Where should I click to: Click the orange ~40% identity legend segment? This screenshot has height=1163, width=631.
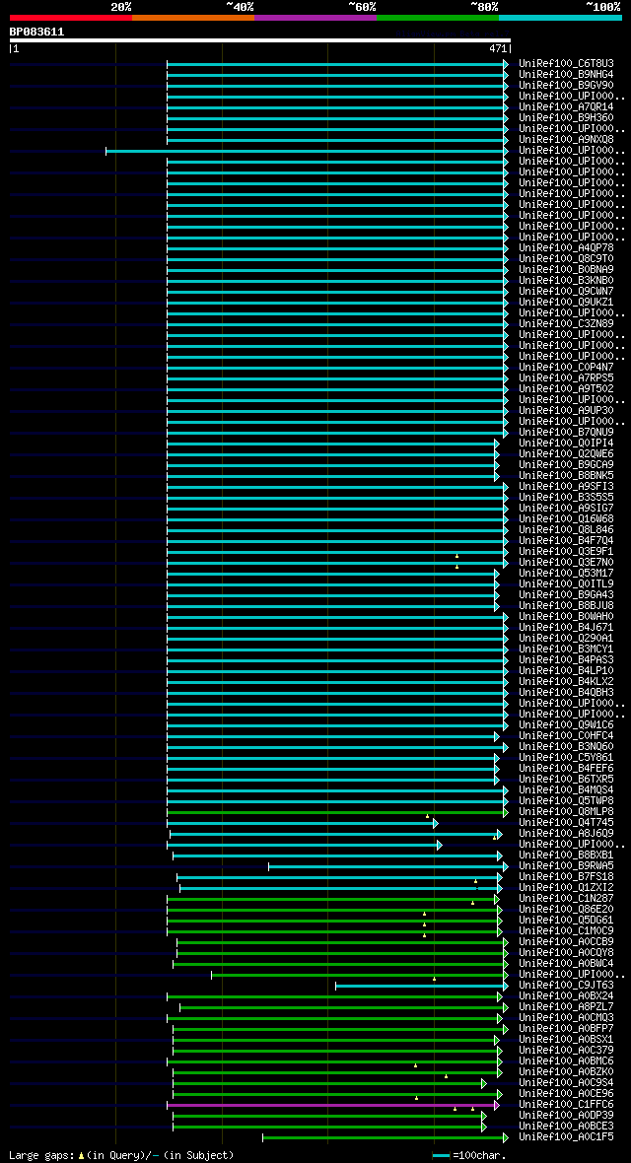coord(193,17)
